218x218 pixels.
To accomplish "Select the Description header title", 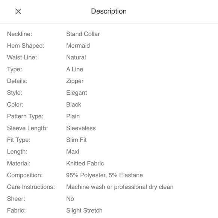I will coord(109,11).
